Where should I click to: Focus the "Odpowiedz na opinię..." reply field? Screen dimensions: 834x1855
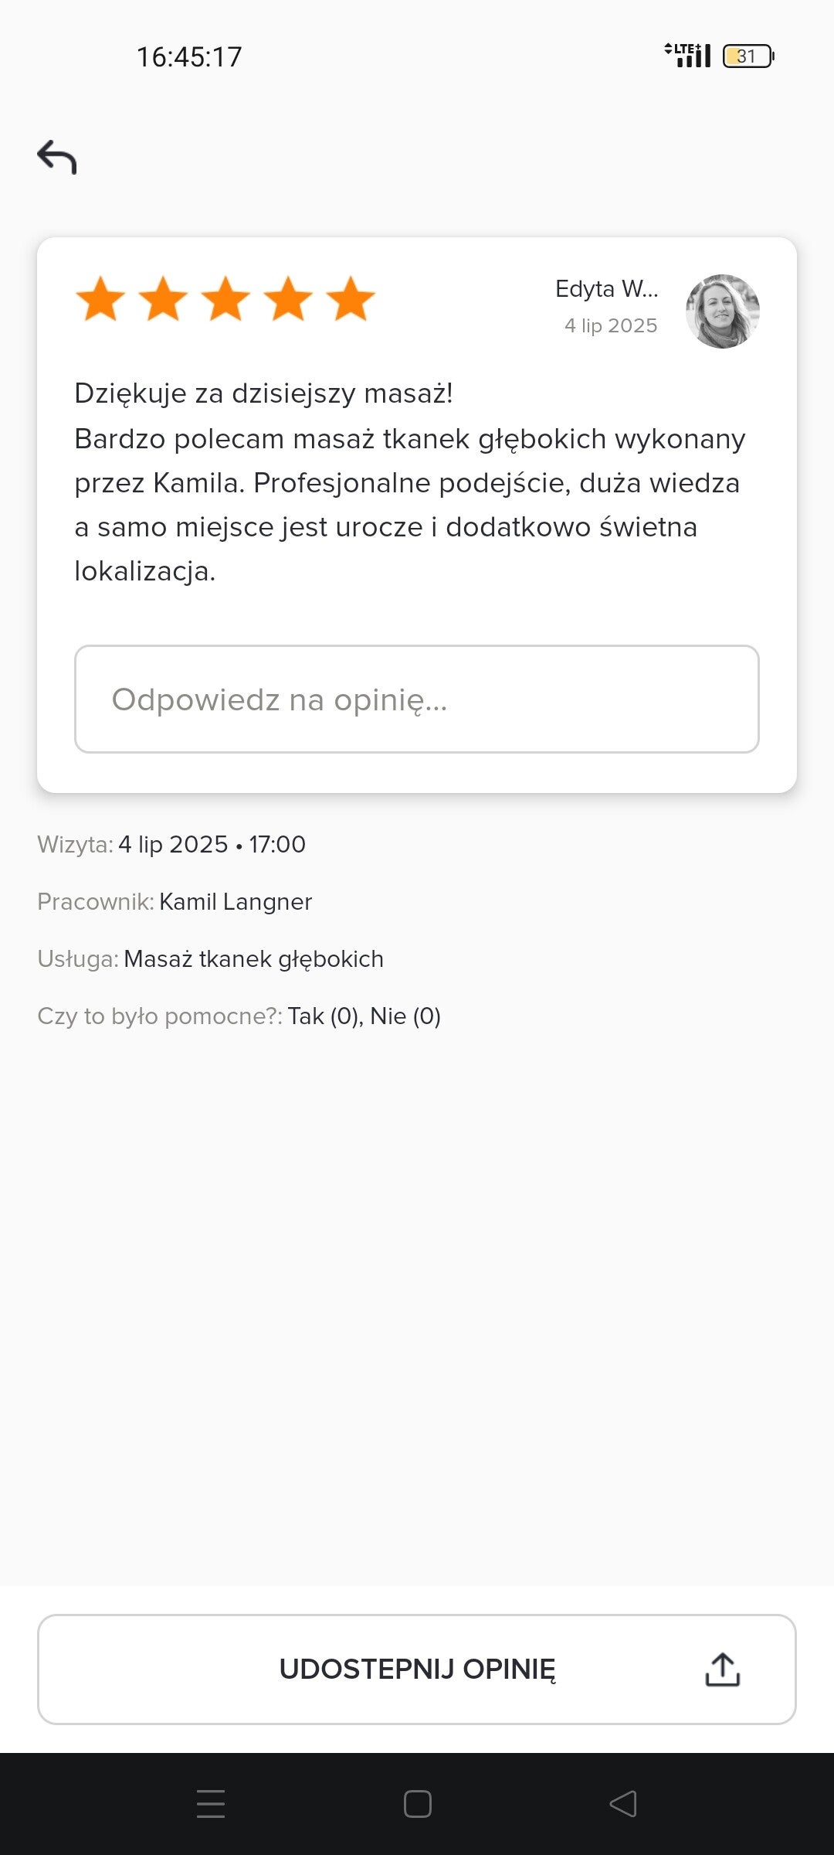[417, 699]
